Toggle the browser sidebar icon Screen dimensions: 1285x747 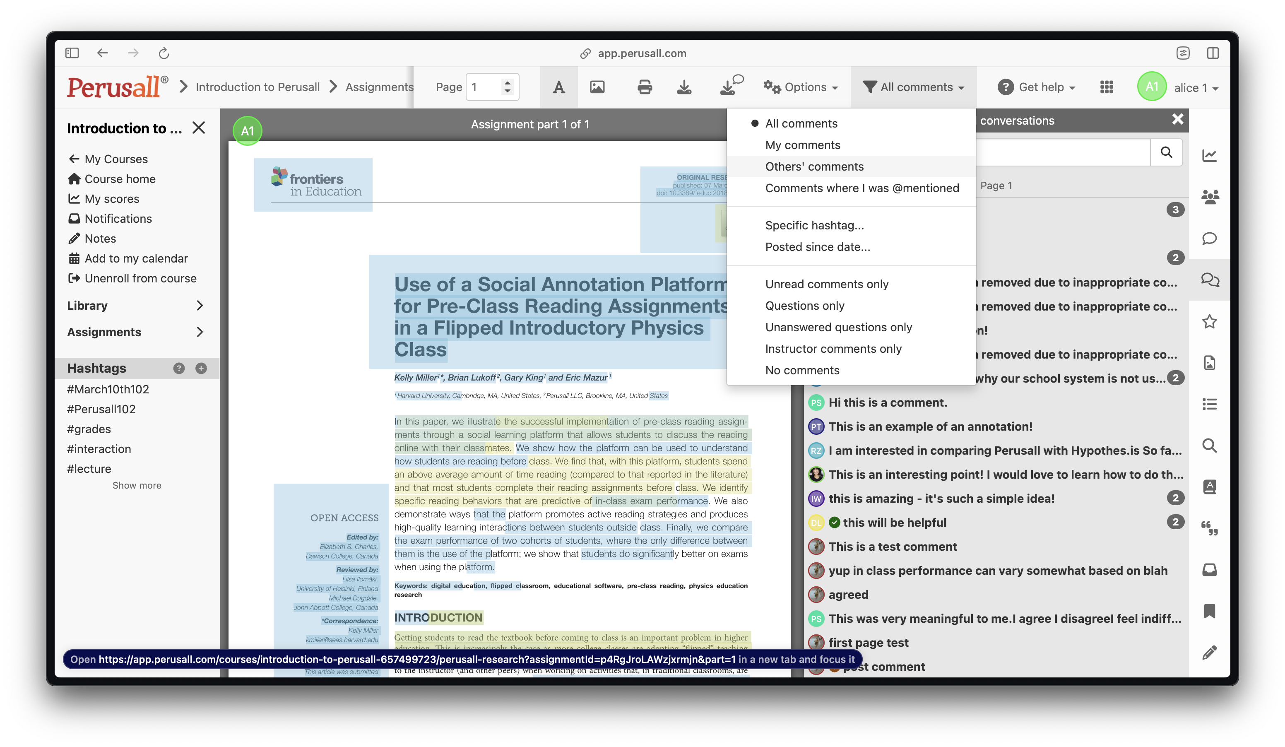72,53
